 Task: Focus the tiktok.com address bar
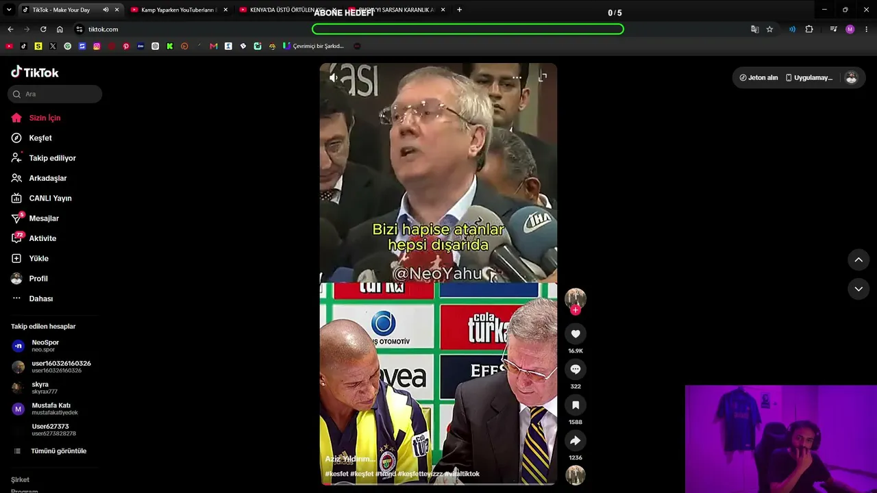tap(411, 29)
